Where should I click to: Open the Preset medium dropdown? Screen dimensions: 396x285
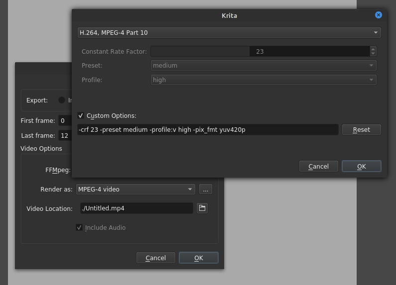click(264, 66)
